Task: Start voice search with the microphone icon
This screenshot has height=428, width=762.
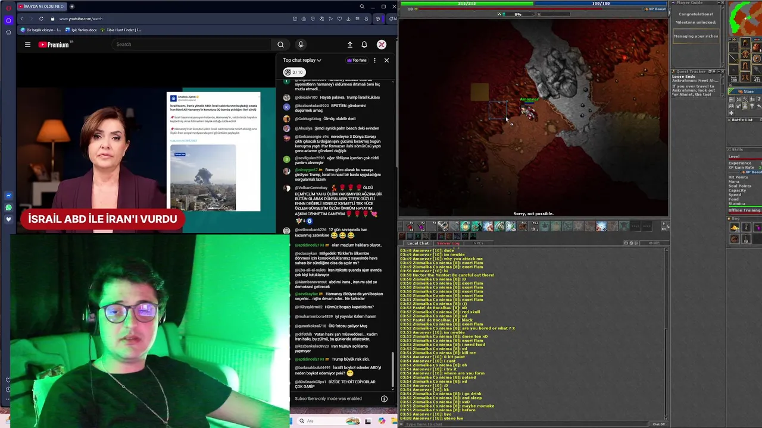Action: click(301, 45)
